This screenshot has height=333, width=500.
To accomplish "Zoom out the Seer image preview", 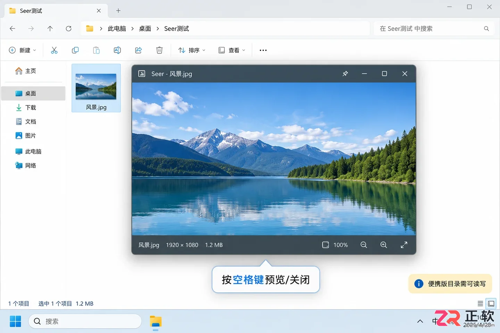I will pos(364,245).
